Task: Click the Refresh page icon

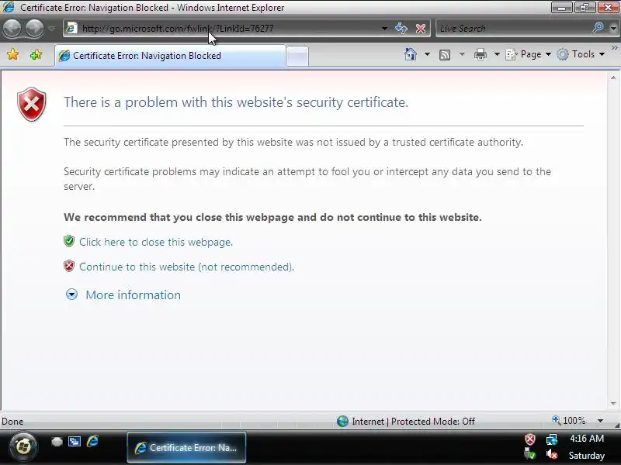Action: (x=401, y=29)
